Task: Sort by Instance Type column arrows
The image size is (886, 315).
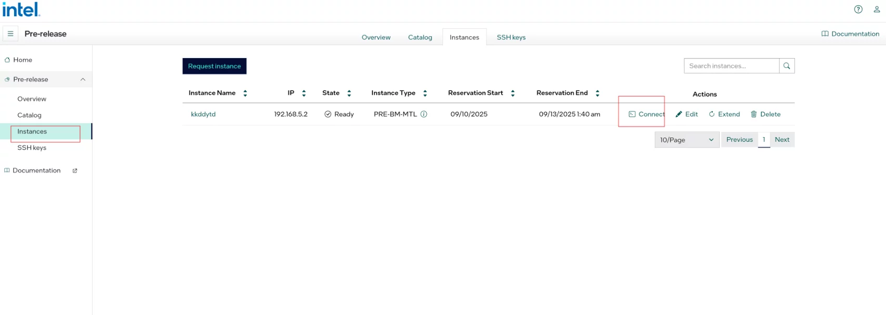Action: [425, 93]
